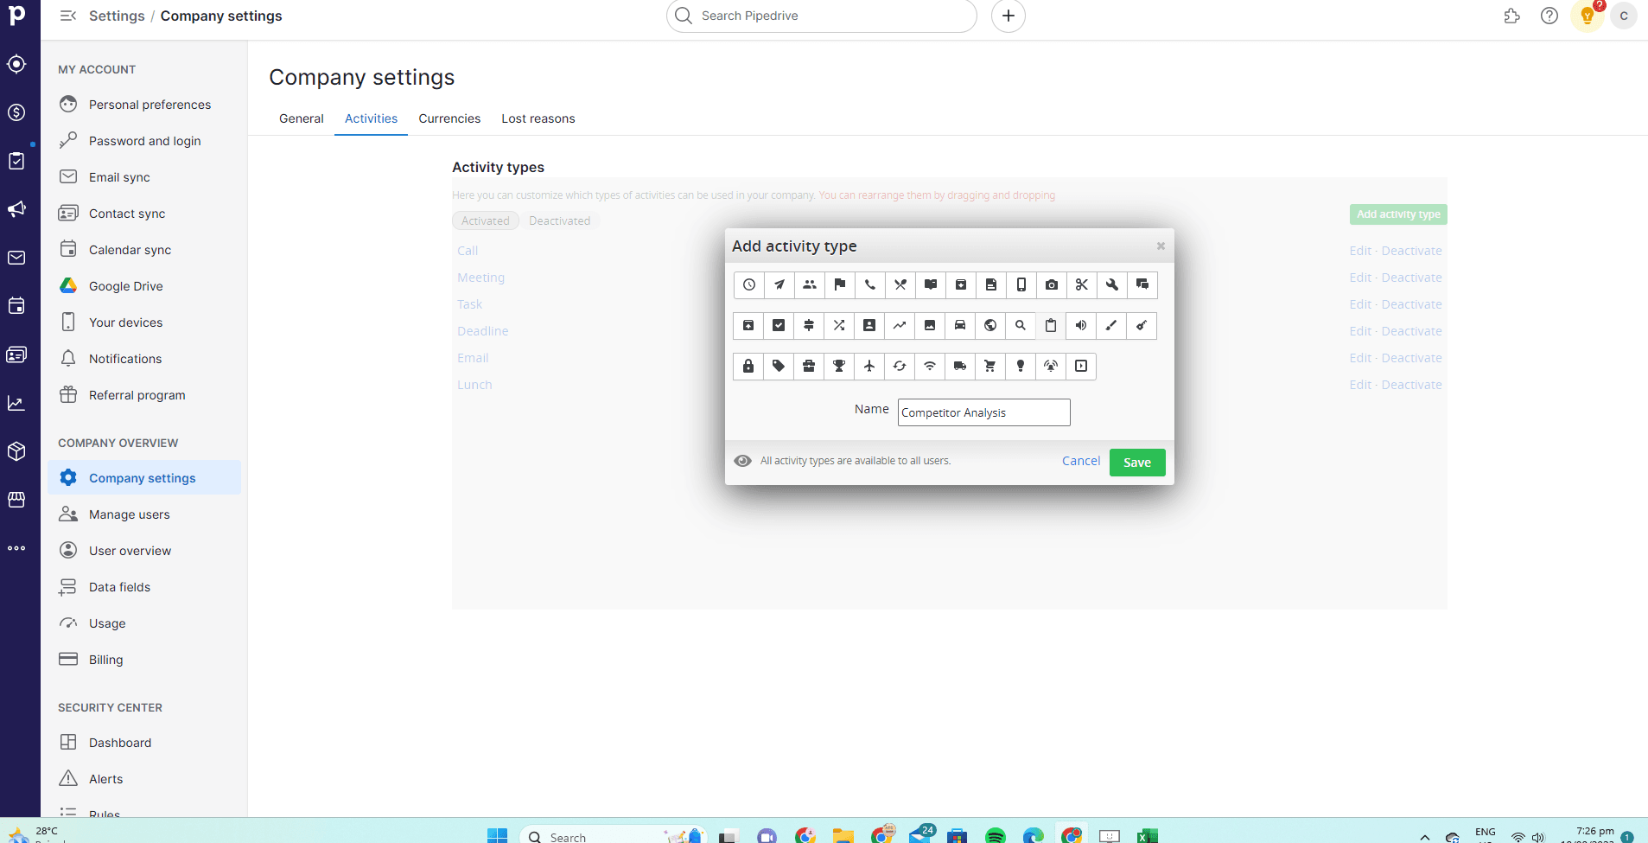Screen dimensions: 1648x843
Task: Show Activated activity types
Action: (x=486, y=220)
